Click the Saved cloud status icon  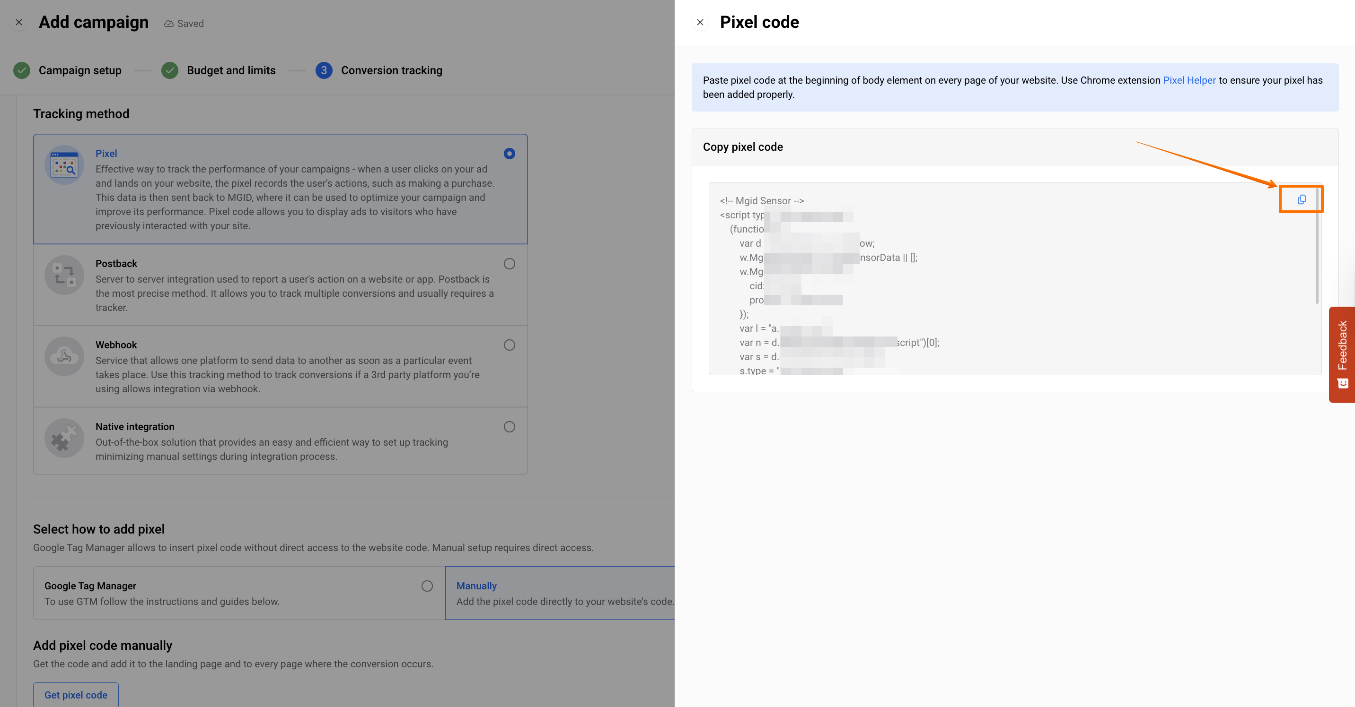[169, 24]
